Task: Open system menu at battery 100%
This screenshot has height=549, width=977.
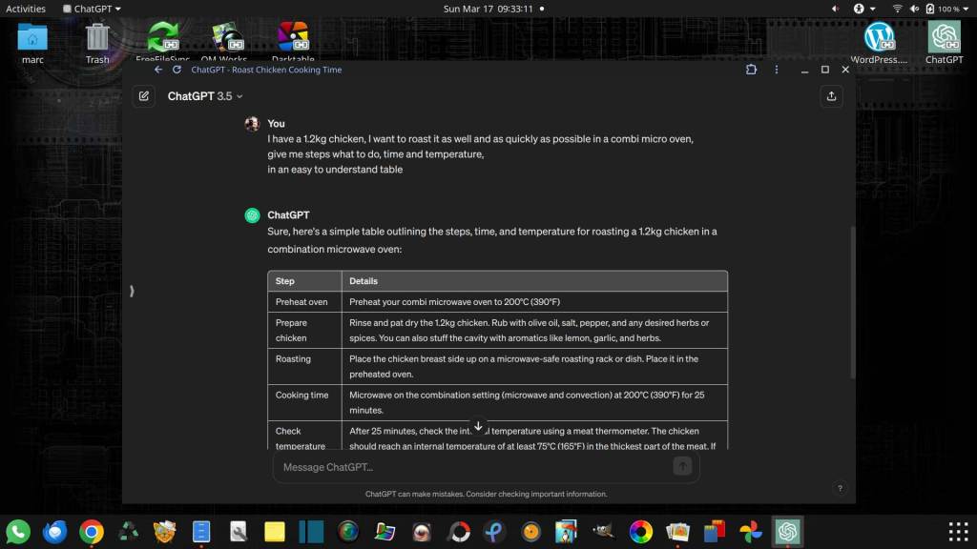Action: (947, 9)
